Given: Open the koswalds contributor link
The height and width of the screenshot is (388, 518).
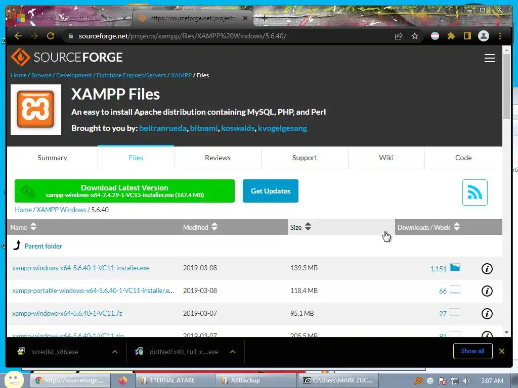Looking at the screenshot, I should 238,128.
